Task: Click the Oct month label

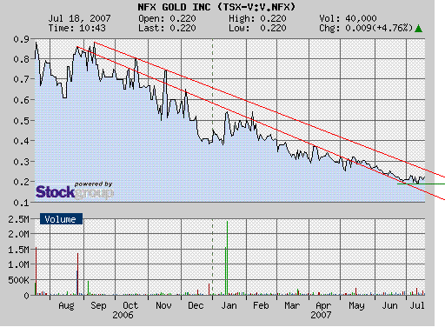Action: tap(130, 305)
